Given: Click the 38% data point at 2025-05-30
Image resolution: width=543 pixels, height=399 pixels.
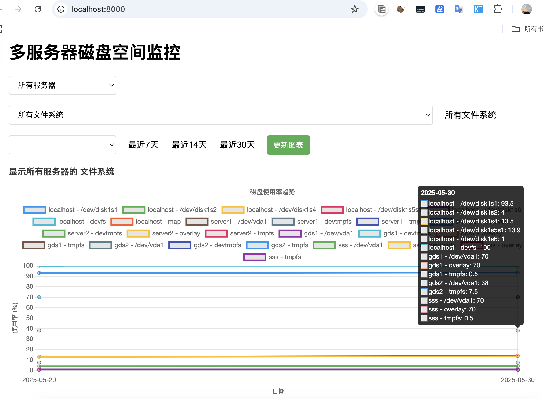Looking at the screenshot, I should 518,331.
